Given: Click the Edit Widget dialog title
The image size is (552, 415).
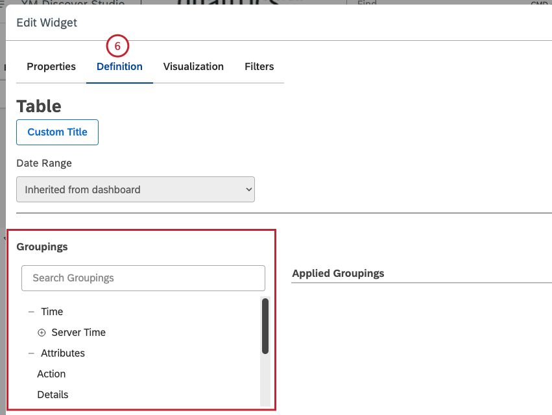Looking at the screenshot, I should [46, 22].
